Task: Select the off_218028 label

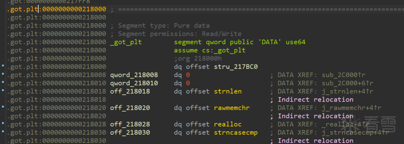Action: click(130, 124)
